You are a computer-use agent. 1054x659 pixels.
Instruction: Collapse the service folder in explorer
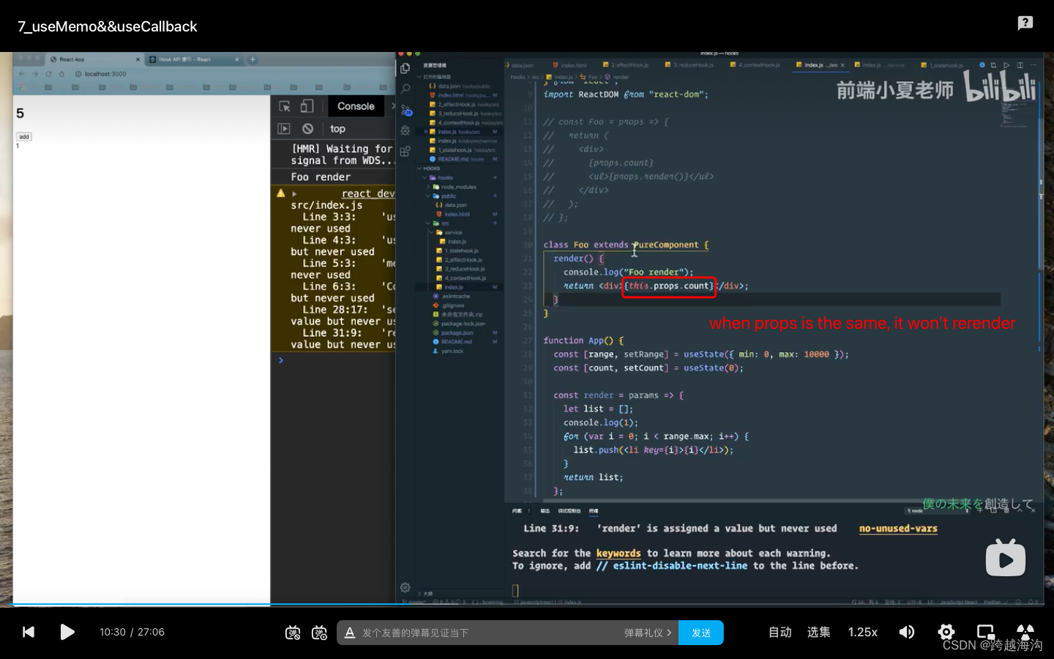click(x=453, y=232)
